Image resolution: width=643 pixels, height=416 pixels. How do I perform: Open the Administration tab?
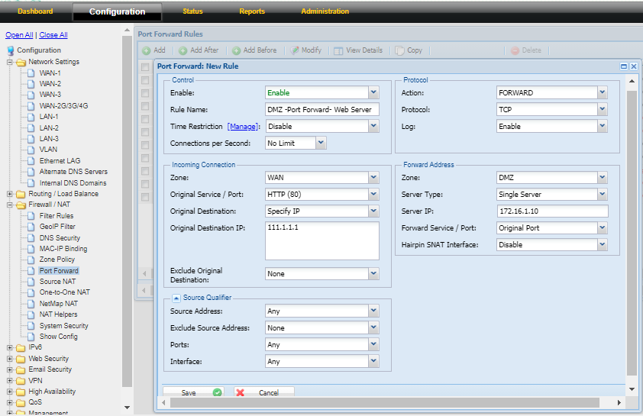click(x=325, y=11)
